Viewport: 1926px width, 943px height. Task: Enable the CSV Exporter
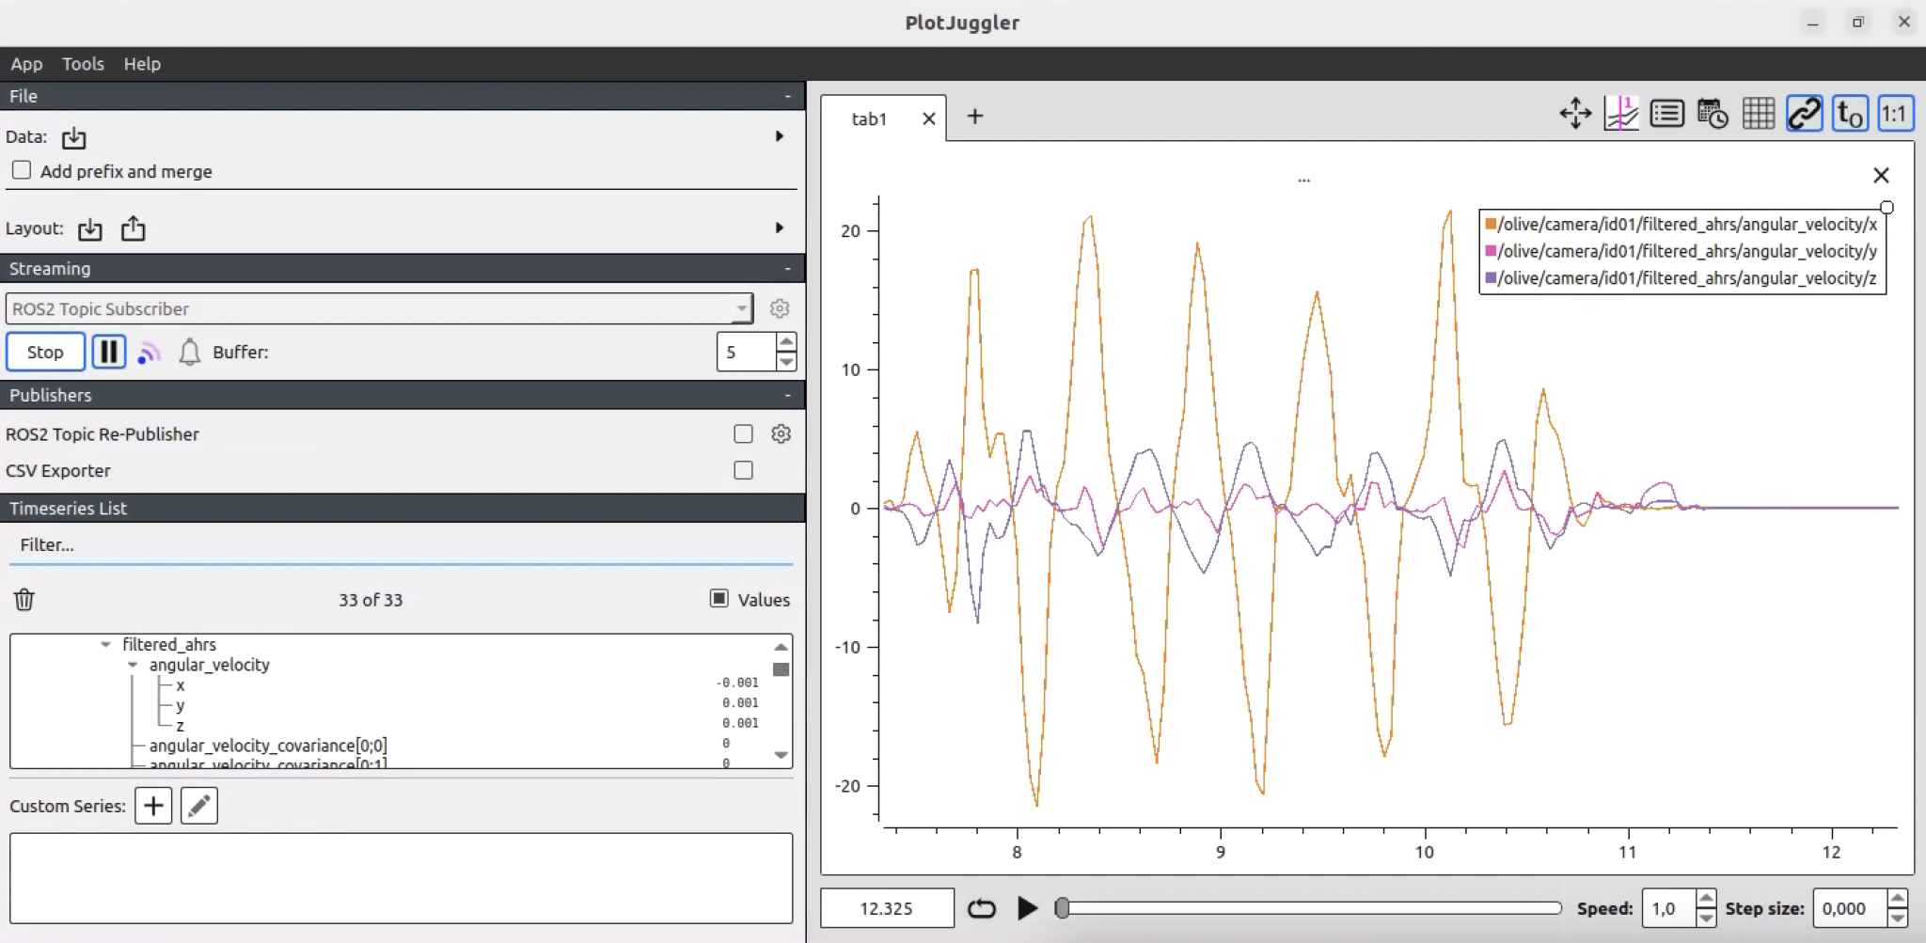pyautogui.click(x=742, y=470)
